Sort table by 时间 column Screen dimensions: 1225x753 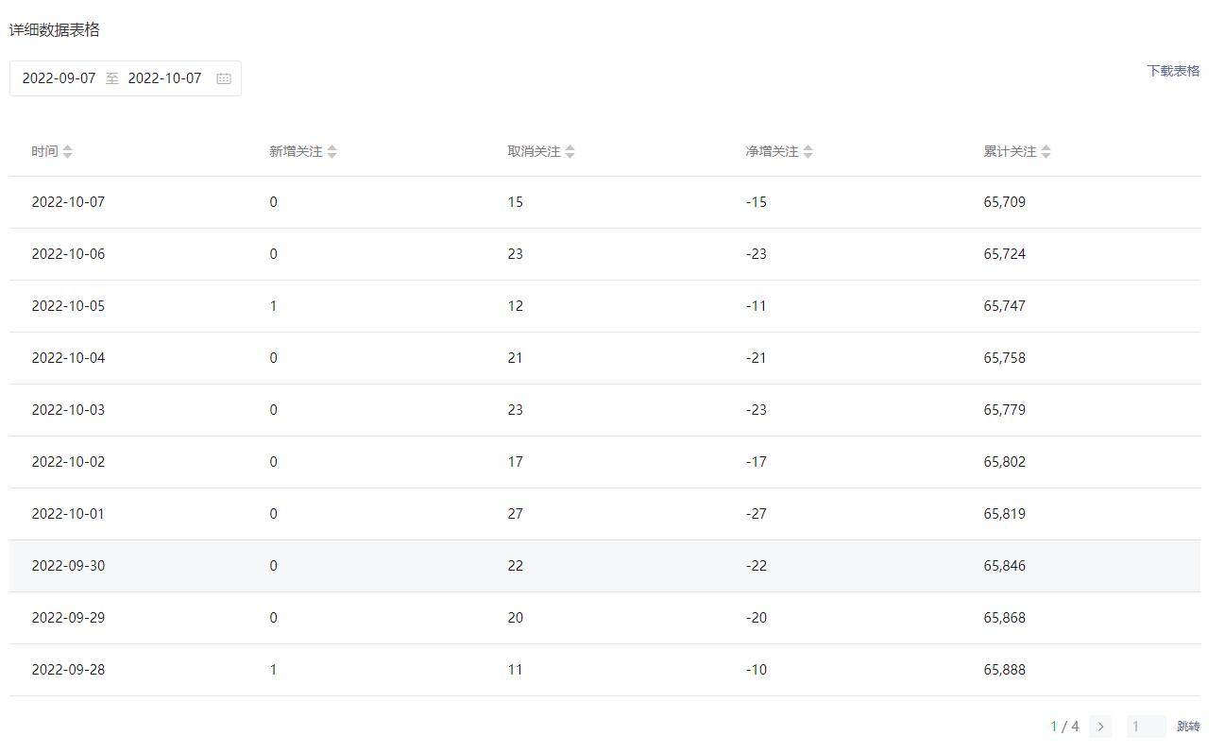67,151
